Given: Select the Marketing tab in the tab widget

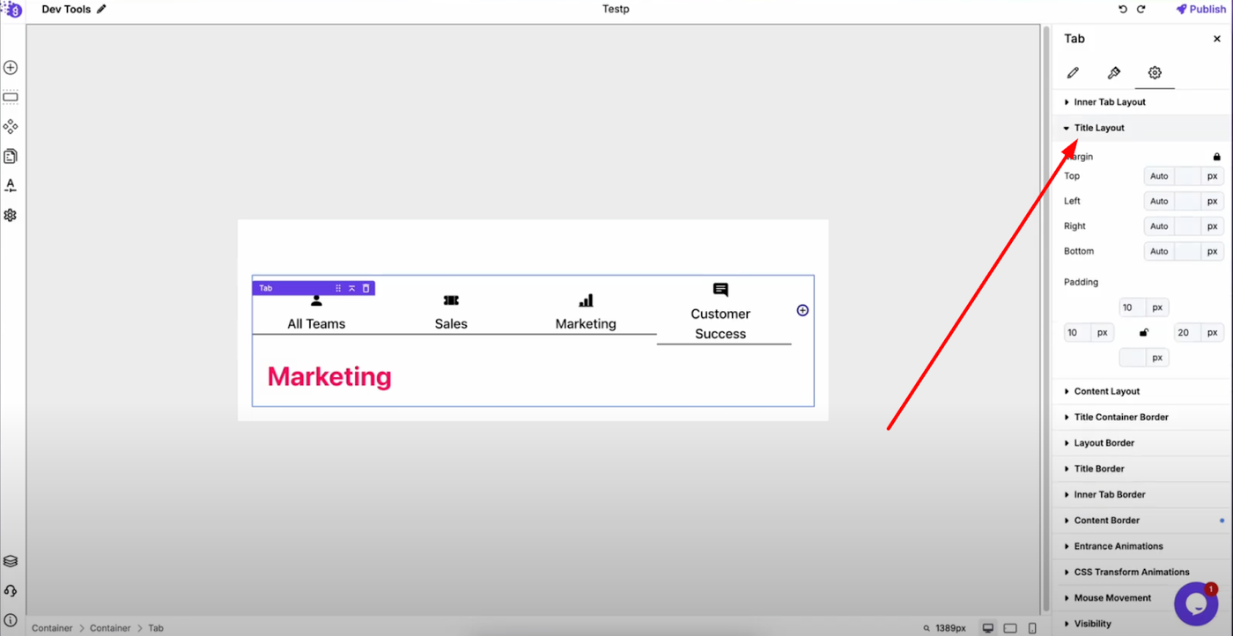Looking at the screenshot, I should click(x=586, y=313).
